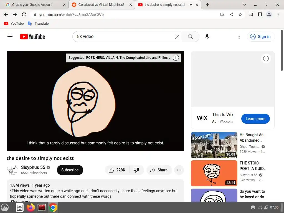284x213 pixels.
Task: Bookmark this page with star icon
Action: pyautogui.click(x=240, y=14)
